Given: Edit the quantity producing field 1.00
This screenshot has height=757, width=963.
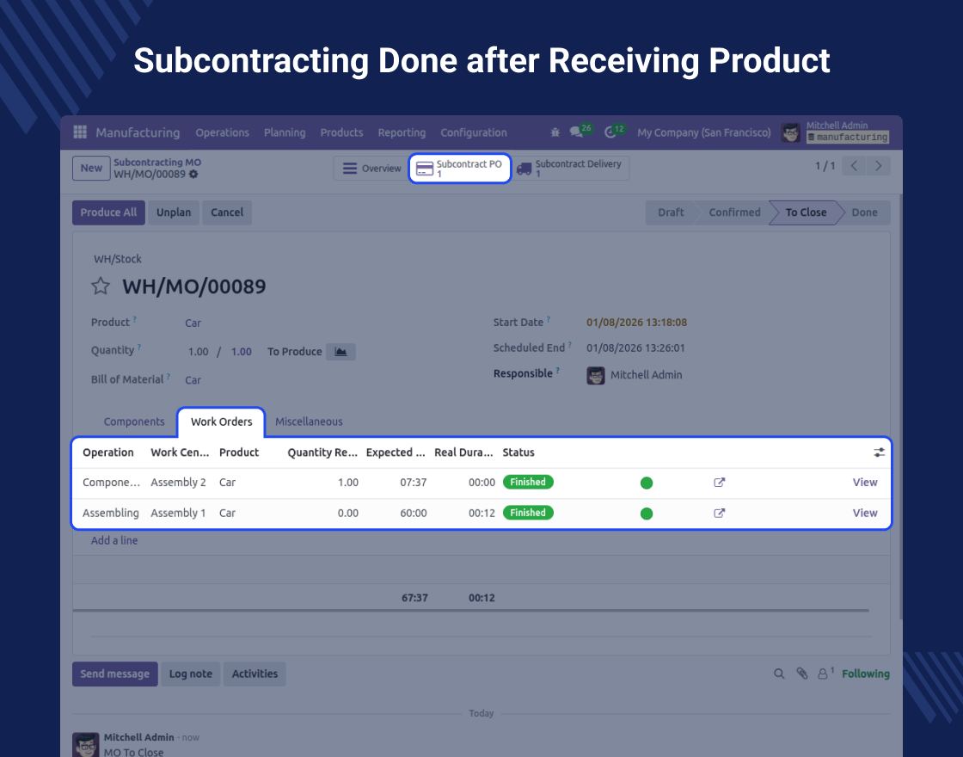Looking at the screenshot, I should pos(199,352).
